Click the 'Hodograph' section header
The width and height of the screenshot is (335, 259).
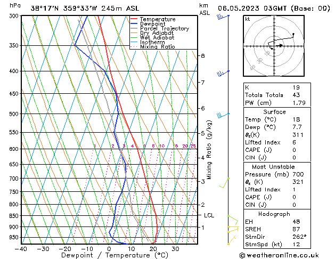pyautogui.click(x=274, y=214)
